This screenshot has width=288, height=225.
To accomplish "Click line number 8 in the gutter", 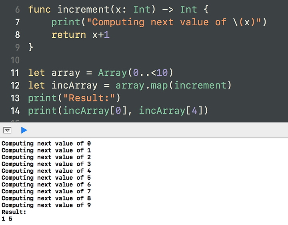I will [x=18, y=35].
